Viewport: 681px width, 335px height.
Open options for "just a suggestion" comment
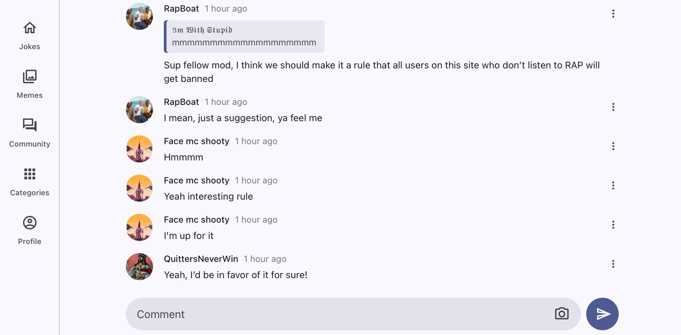point(613,107)
